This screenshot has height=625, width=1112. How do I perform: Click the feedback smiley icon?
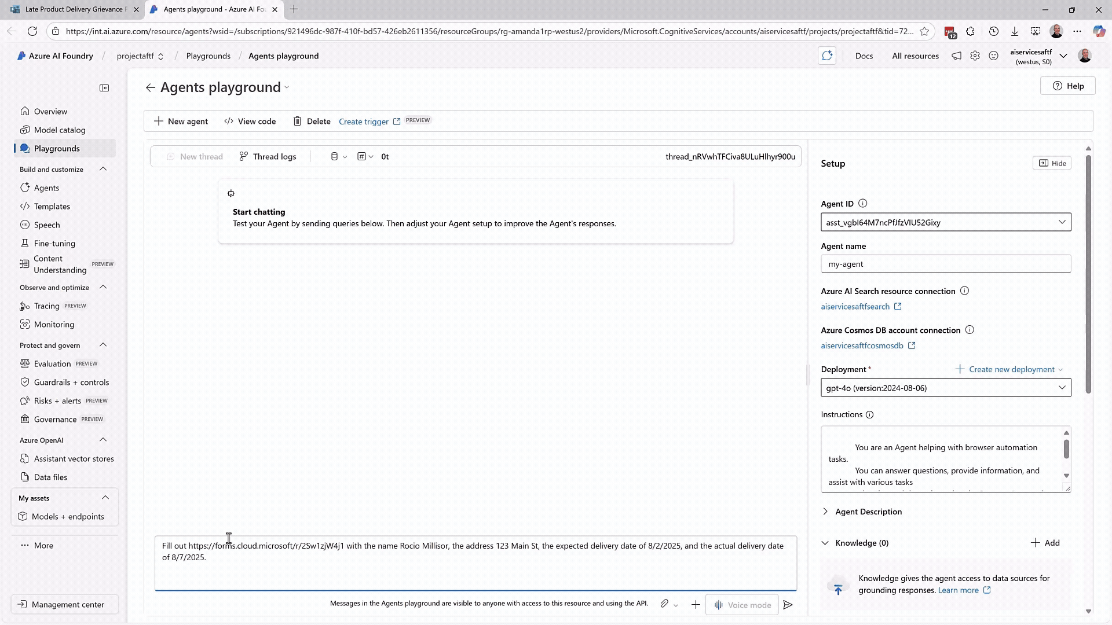tap(994, 56)
